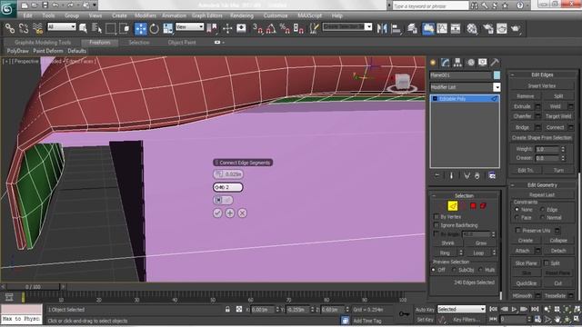Image resolution: width=582 pixels, height=327 pixels.
Task: Select the Normal constraint radio button
Action: [542, 218]
